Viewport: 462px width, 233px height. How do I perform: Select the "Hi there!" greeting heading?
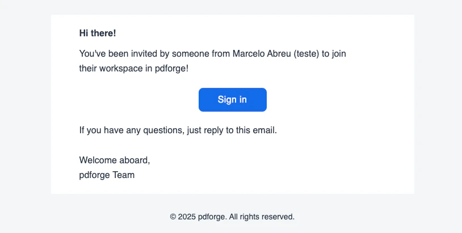[x=98, y=33]
